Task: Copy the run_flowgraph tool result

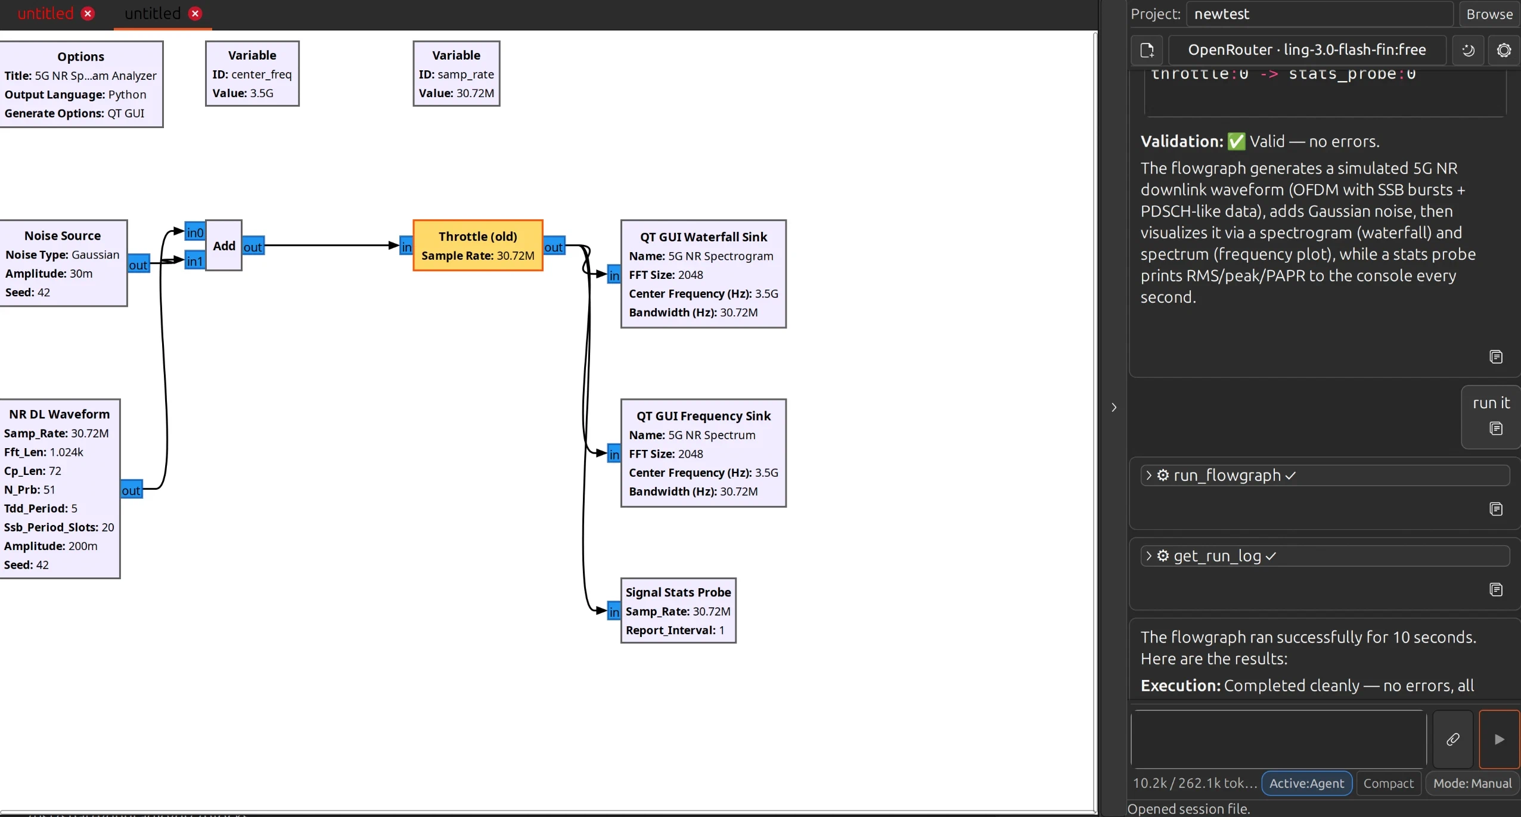Action: [1495, 509]
